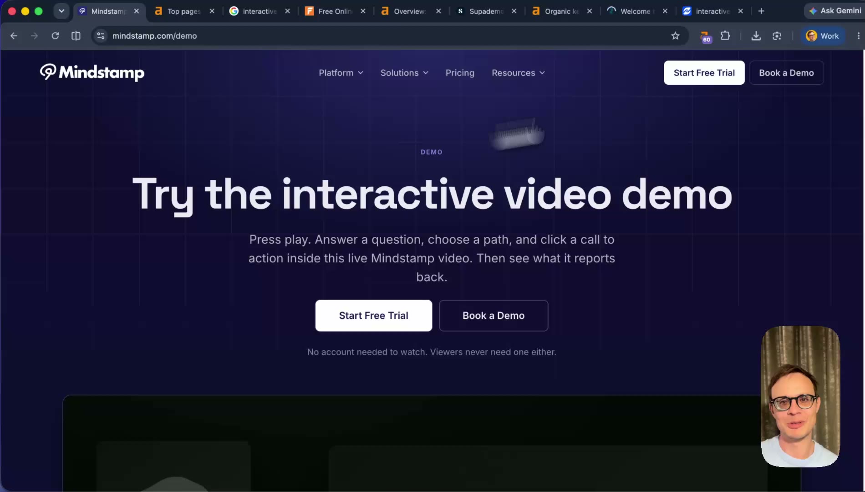Click the browser back arrow
Image resolution: width=865 pixels, height=492 pixels.
(14, 36)
